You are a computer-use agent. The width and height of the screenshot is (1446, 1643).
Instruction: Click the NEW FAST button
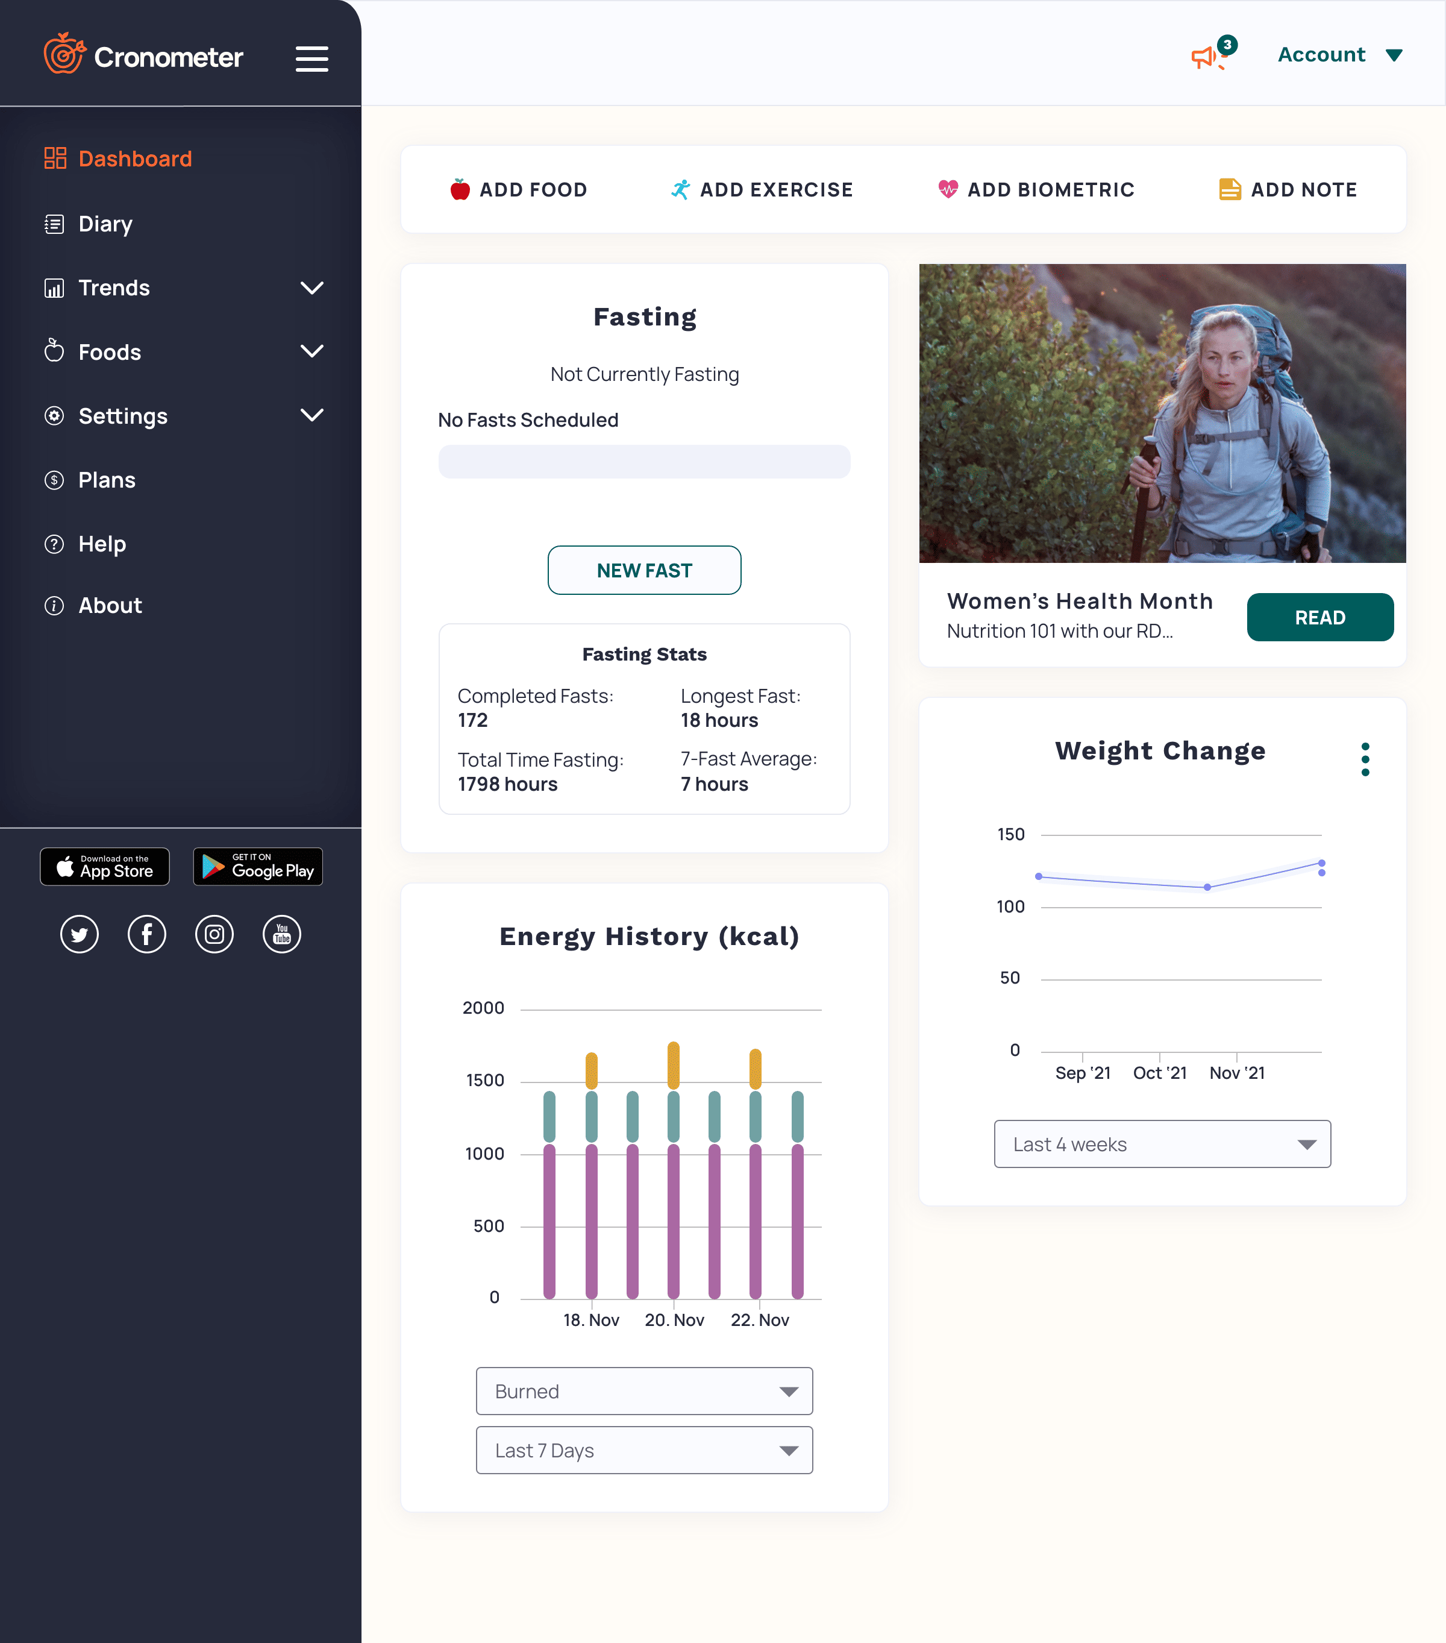644,571
